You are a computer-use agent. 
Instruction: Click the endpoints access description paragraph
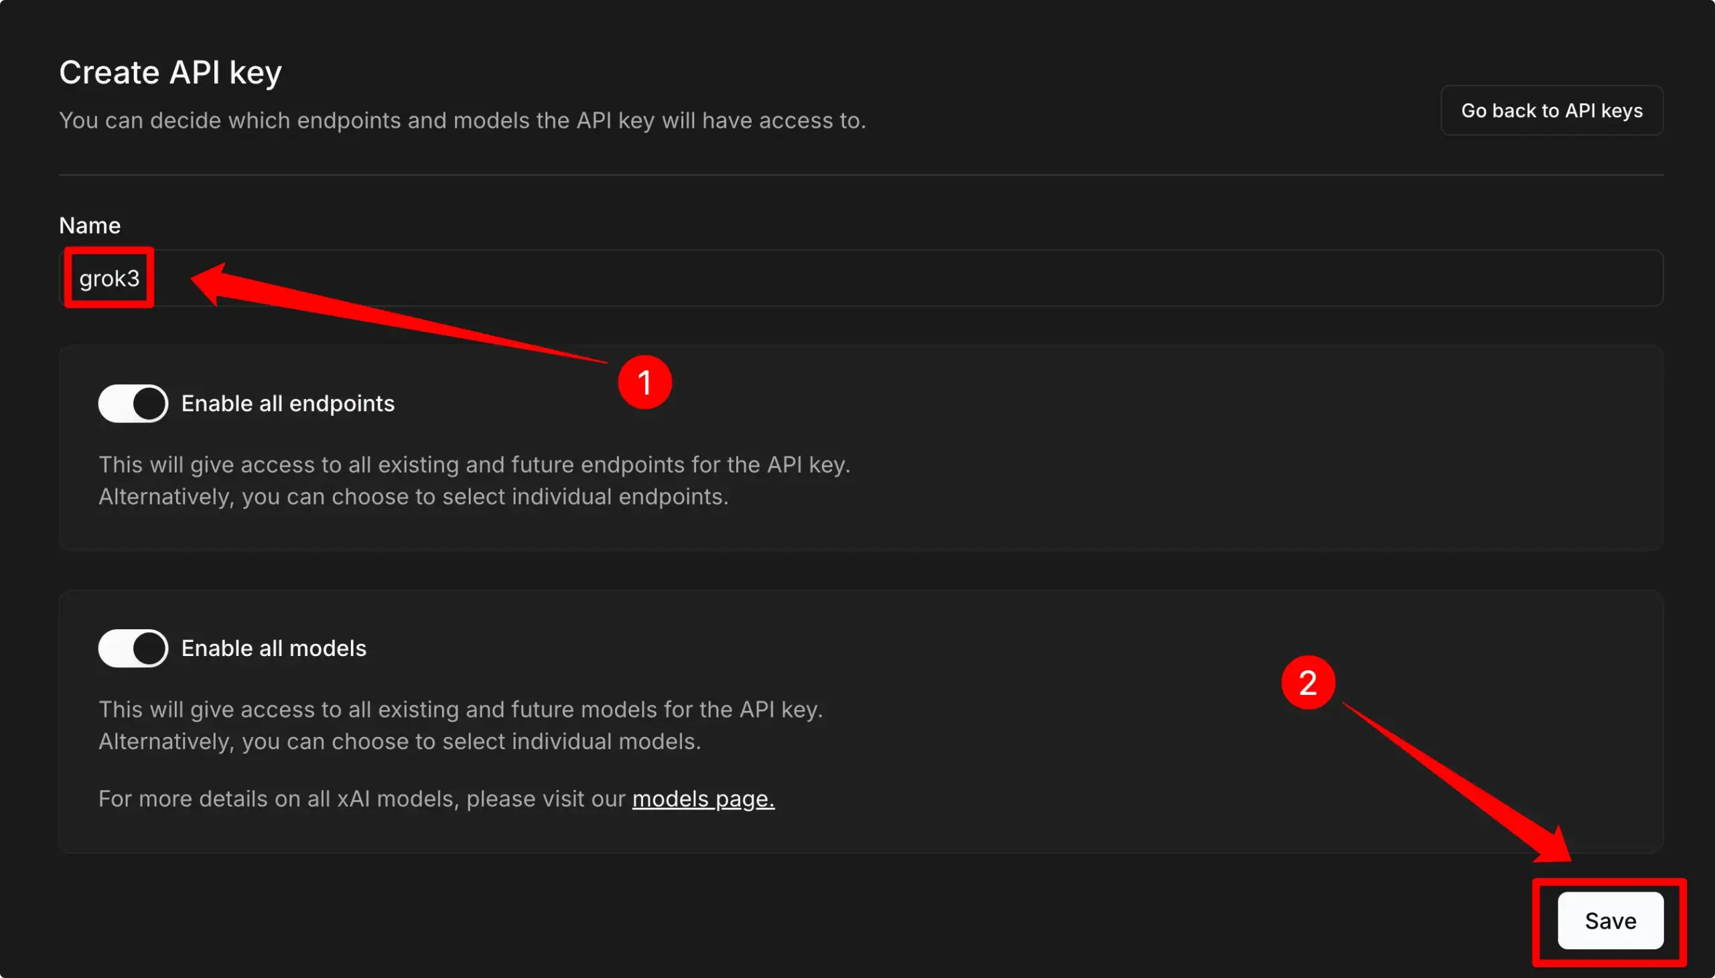pos(474,480)
